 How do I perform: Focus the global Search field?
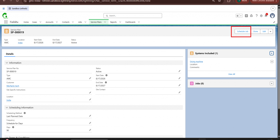[x=133, y=16]
